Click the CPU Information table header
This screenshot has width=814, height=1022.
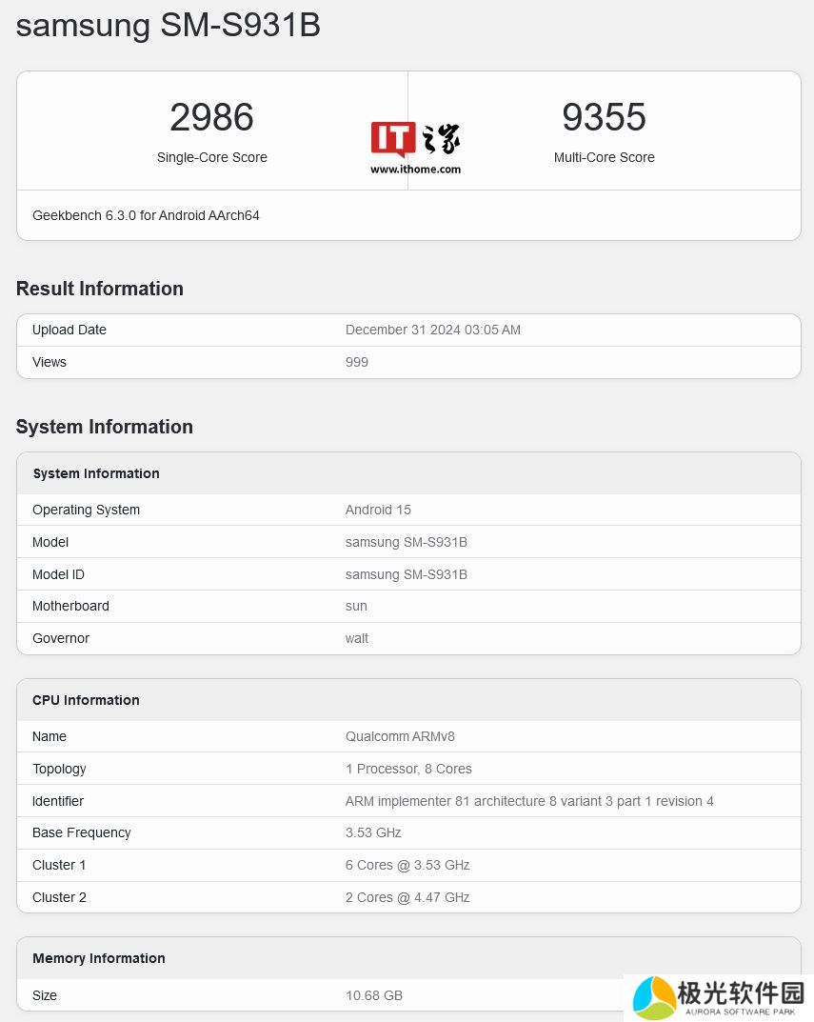tap(86, 700)
